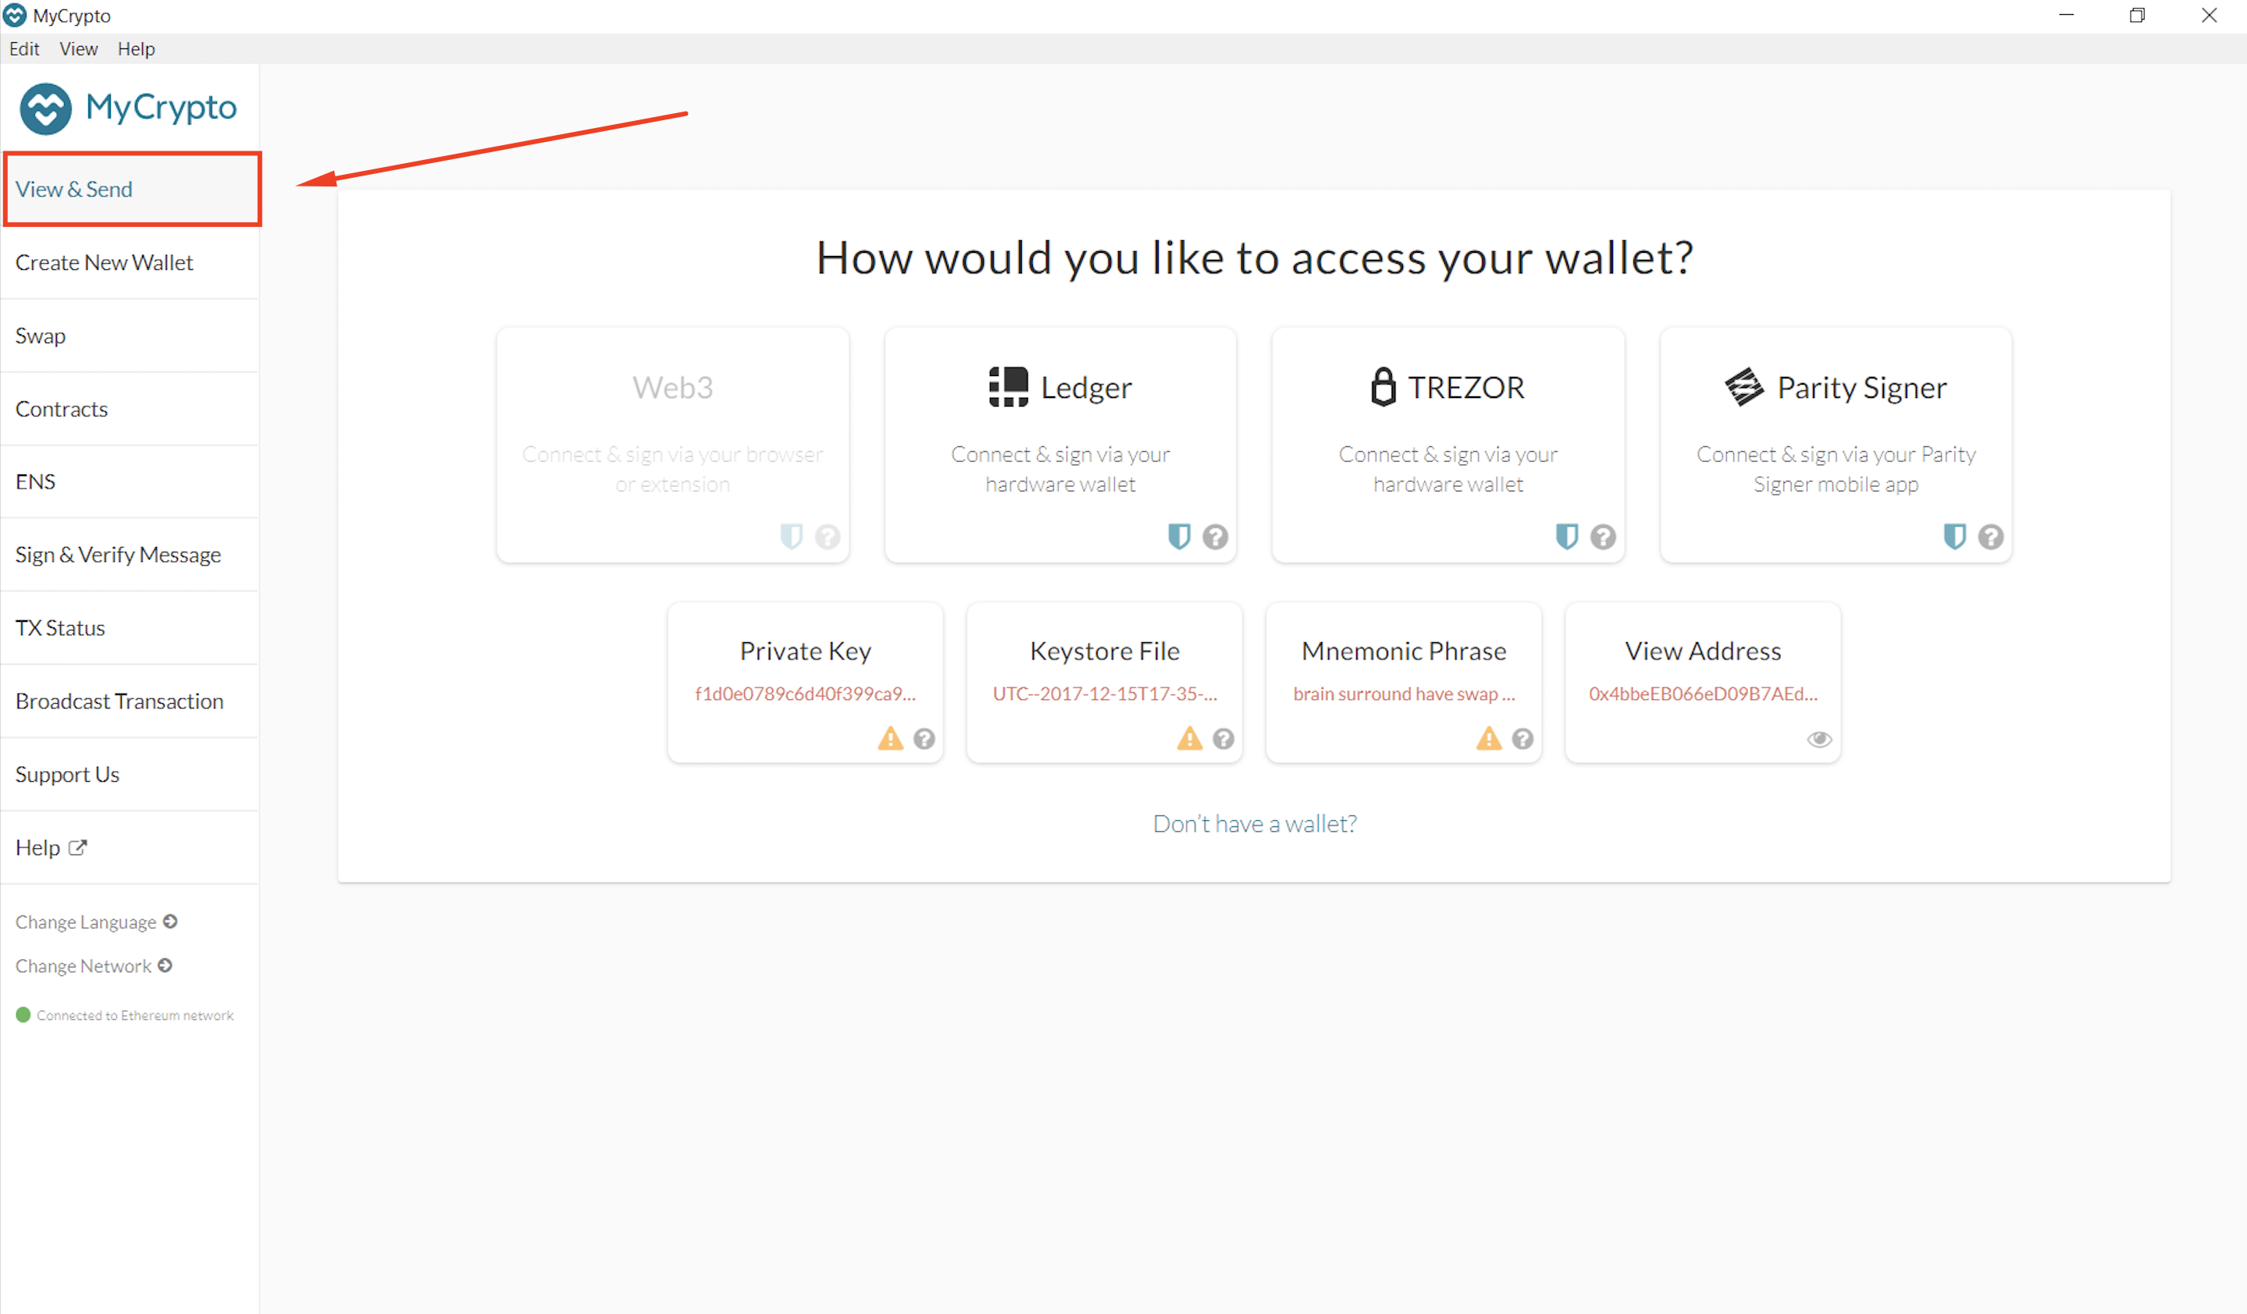Click the arrow icon next to Change Network

click(165, 964)
